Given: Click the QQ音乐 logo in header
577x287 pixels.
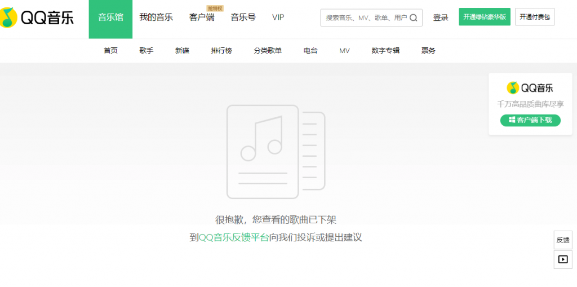Looking at the screenshot, I should pos(38,18).
